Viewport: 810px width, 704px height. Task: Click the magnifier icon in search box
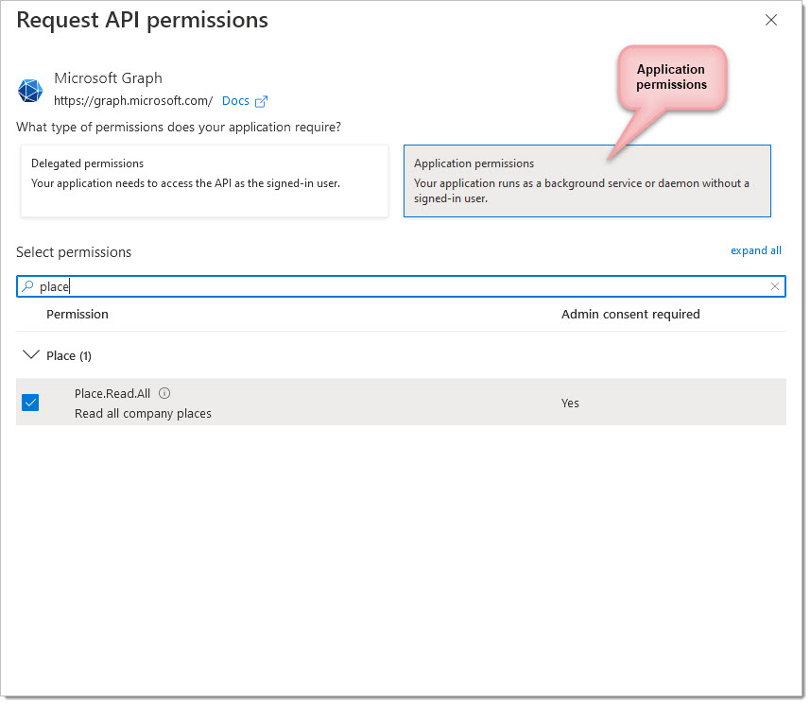point(28,285)
